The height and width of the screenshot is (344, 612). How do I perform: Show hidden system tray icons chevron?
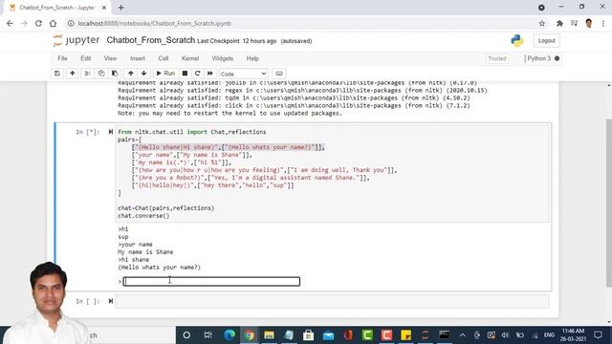463,335
